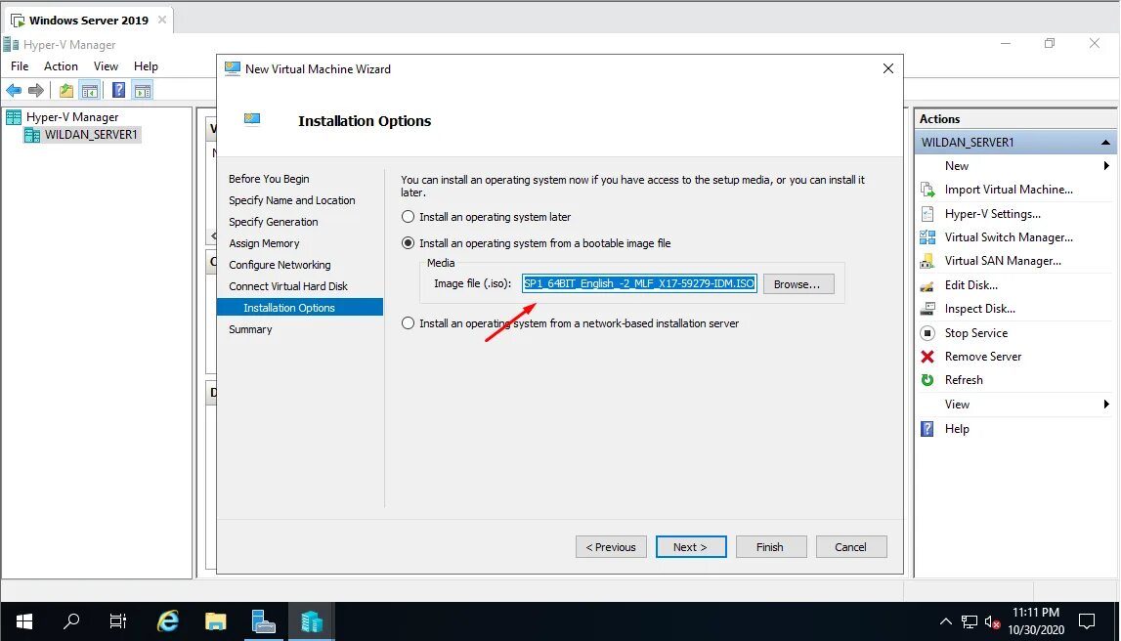Screen dimensions: 1121x641
Task: Click the network tray icon
Action: click(x=970, y=621)
